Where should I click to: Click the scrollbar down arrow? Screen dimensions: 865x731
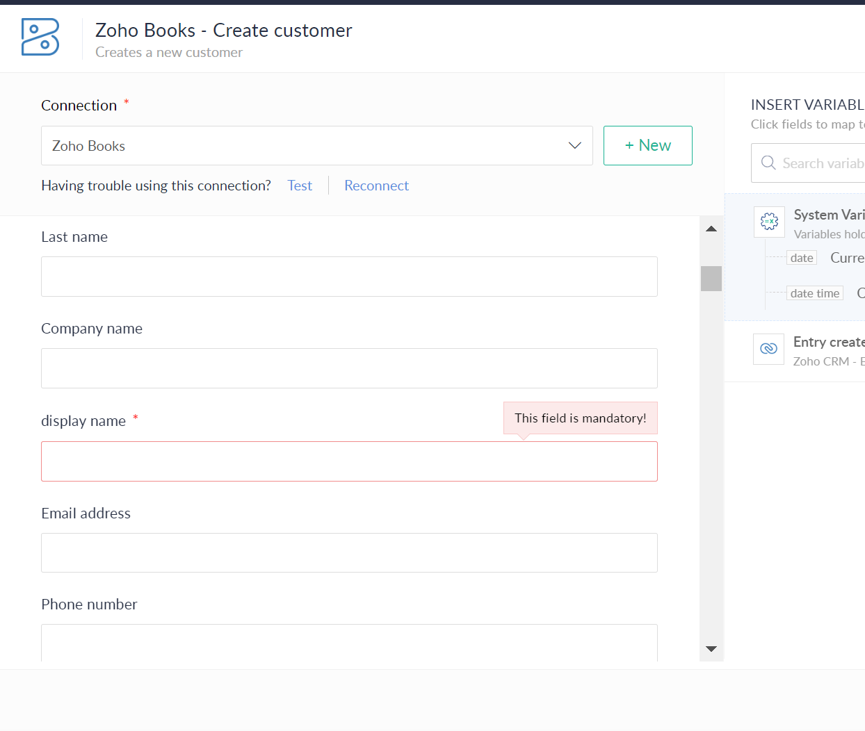pyautogui.click(x=711, y=649)
